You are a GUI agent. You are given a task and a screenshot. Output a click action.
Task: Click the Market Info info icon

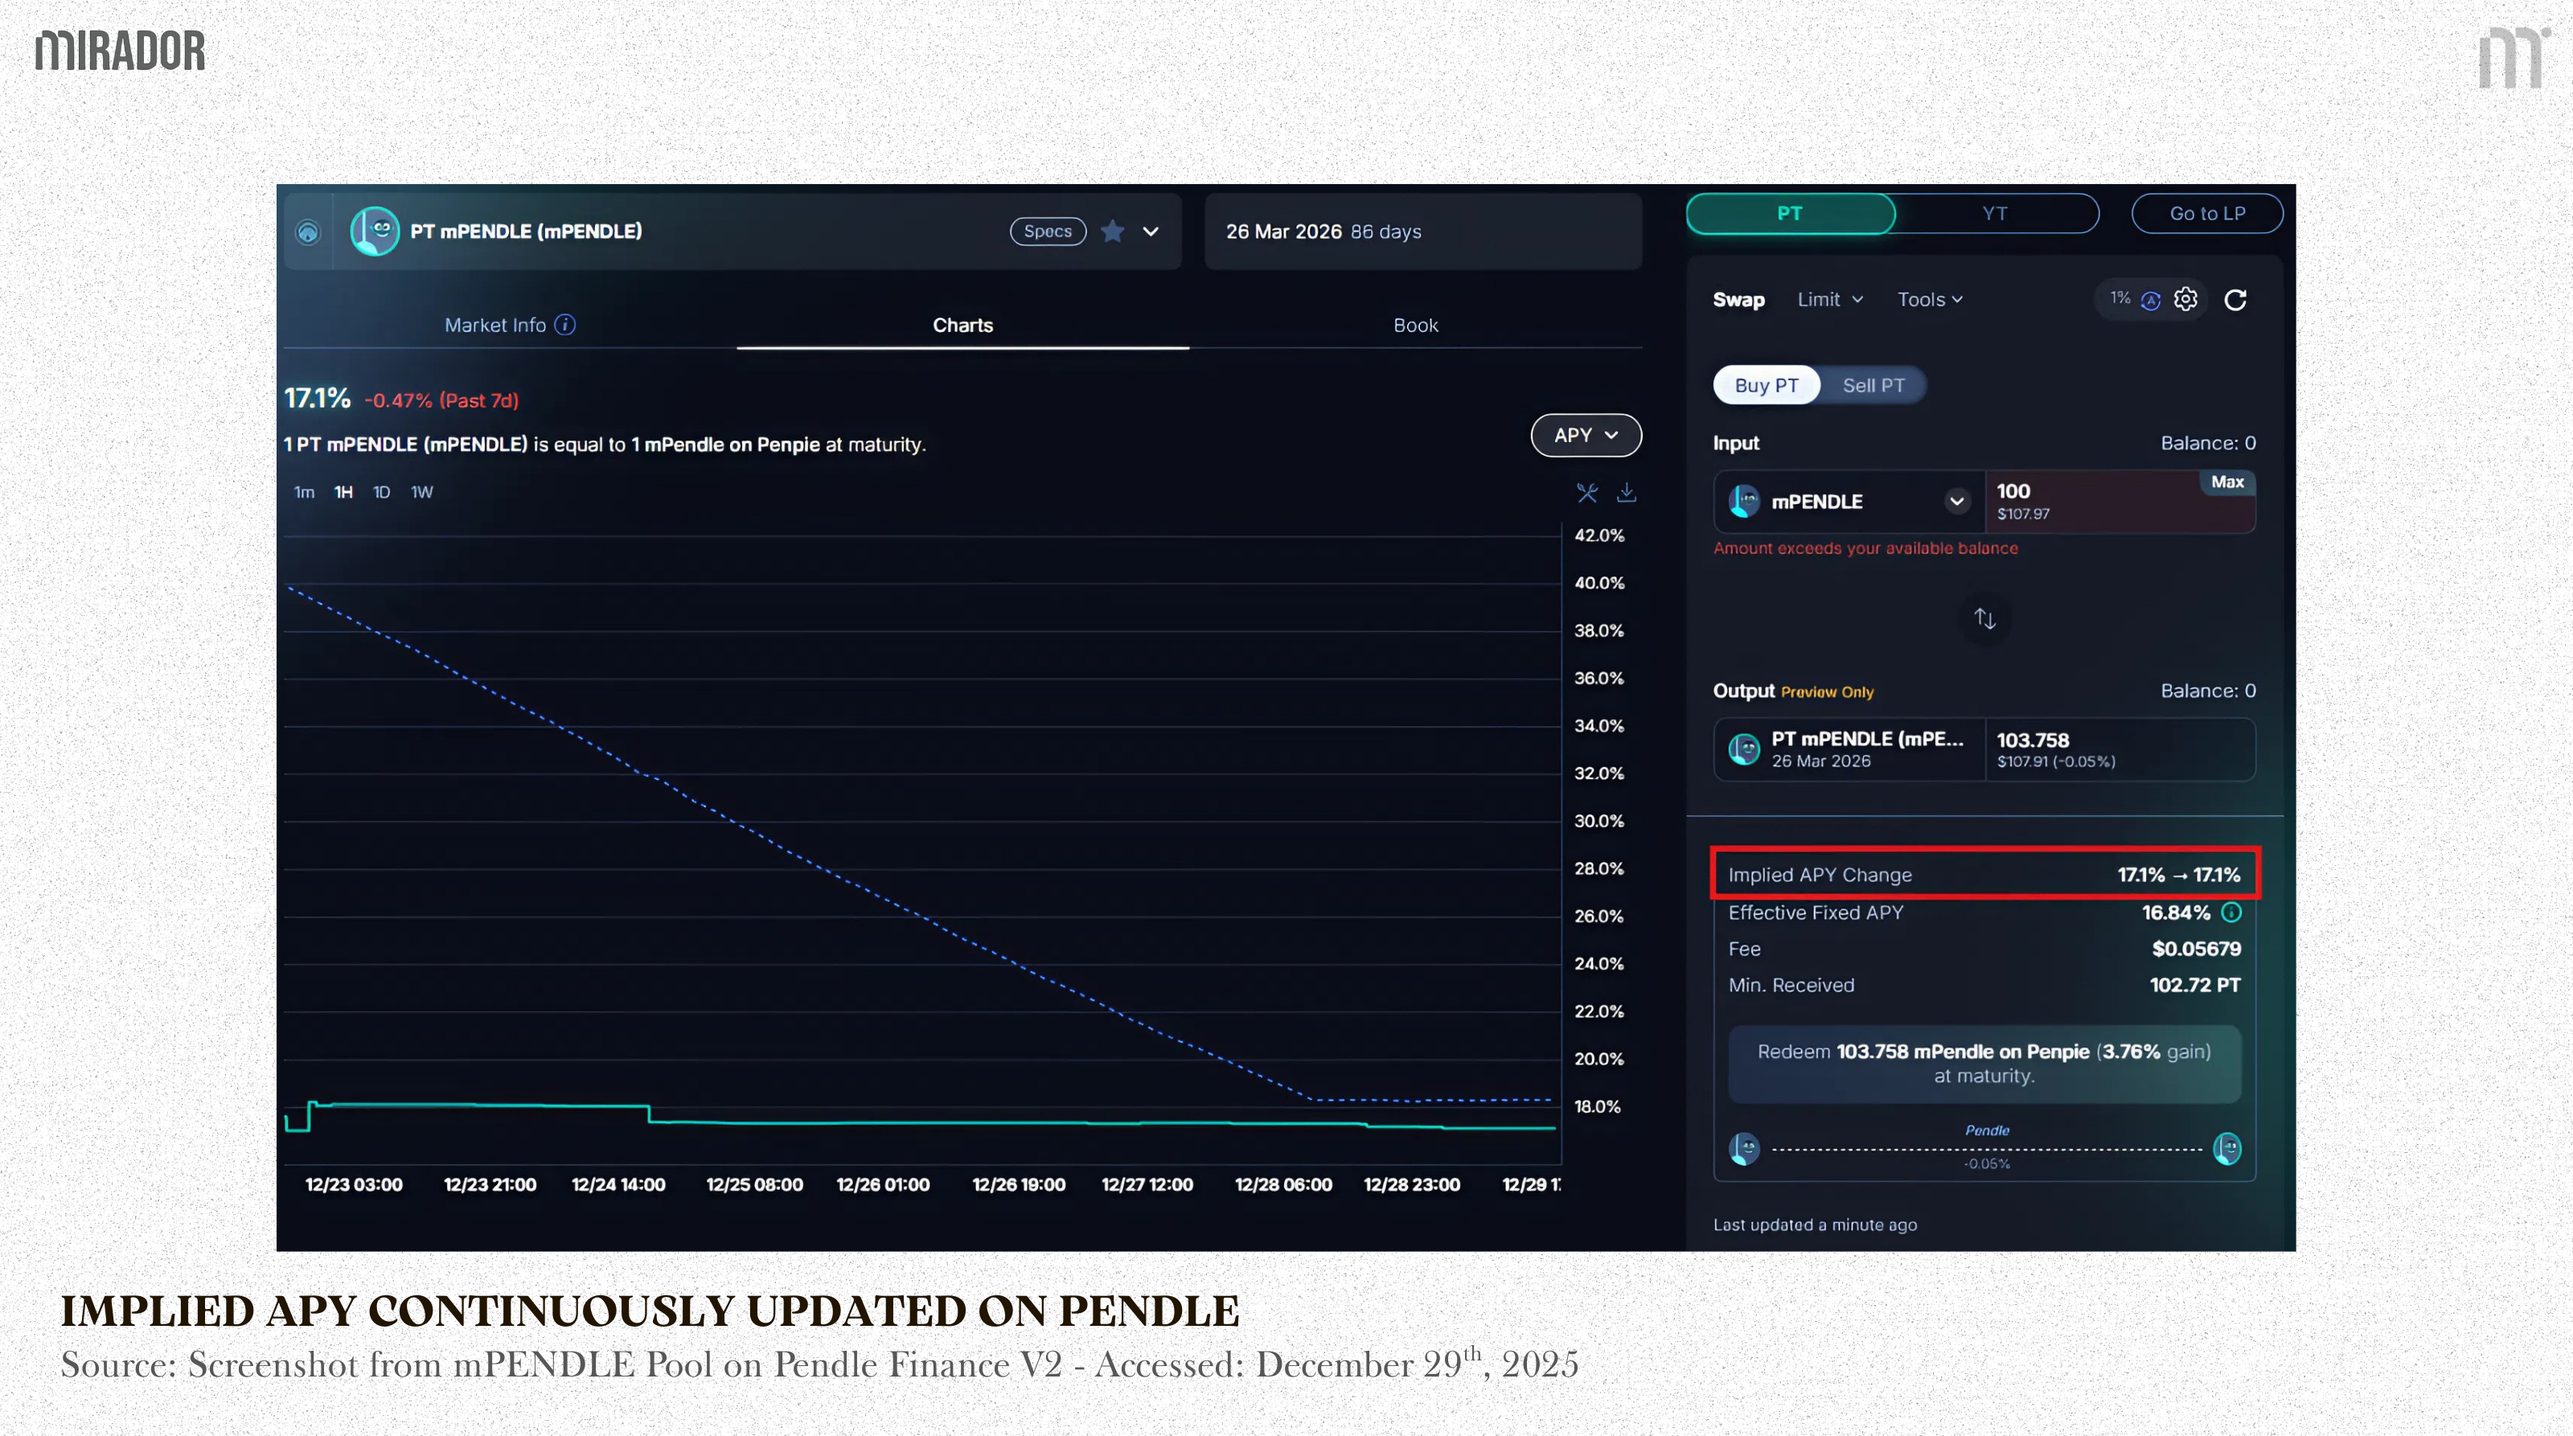coord(565,325)
